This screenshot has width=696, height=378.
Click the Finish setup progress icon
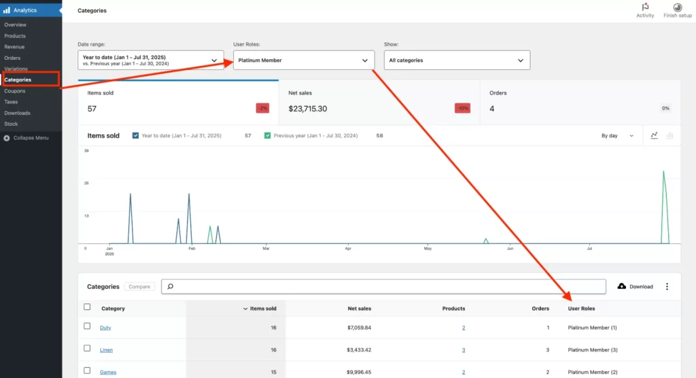677,7
